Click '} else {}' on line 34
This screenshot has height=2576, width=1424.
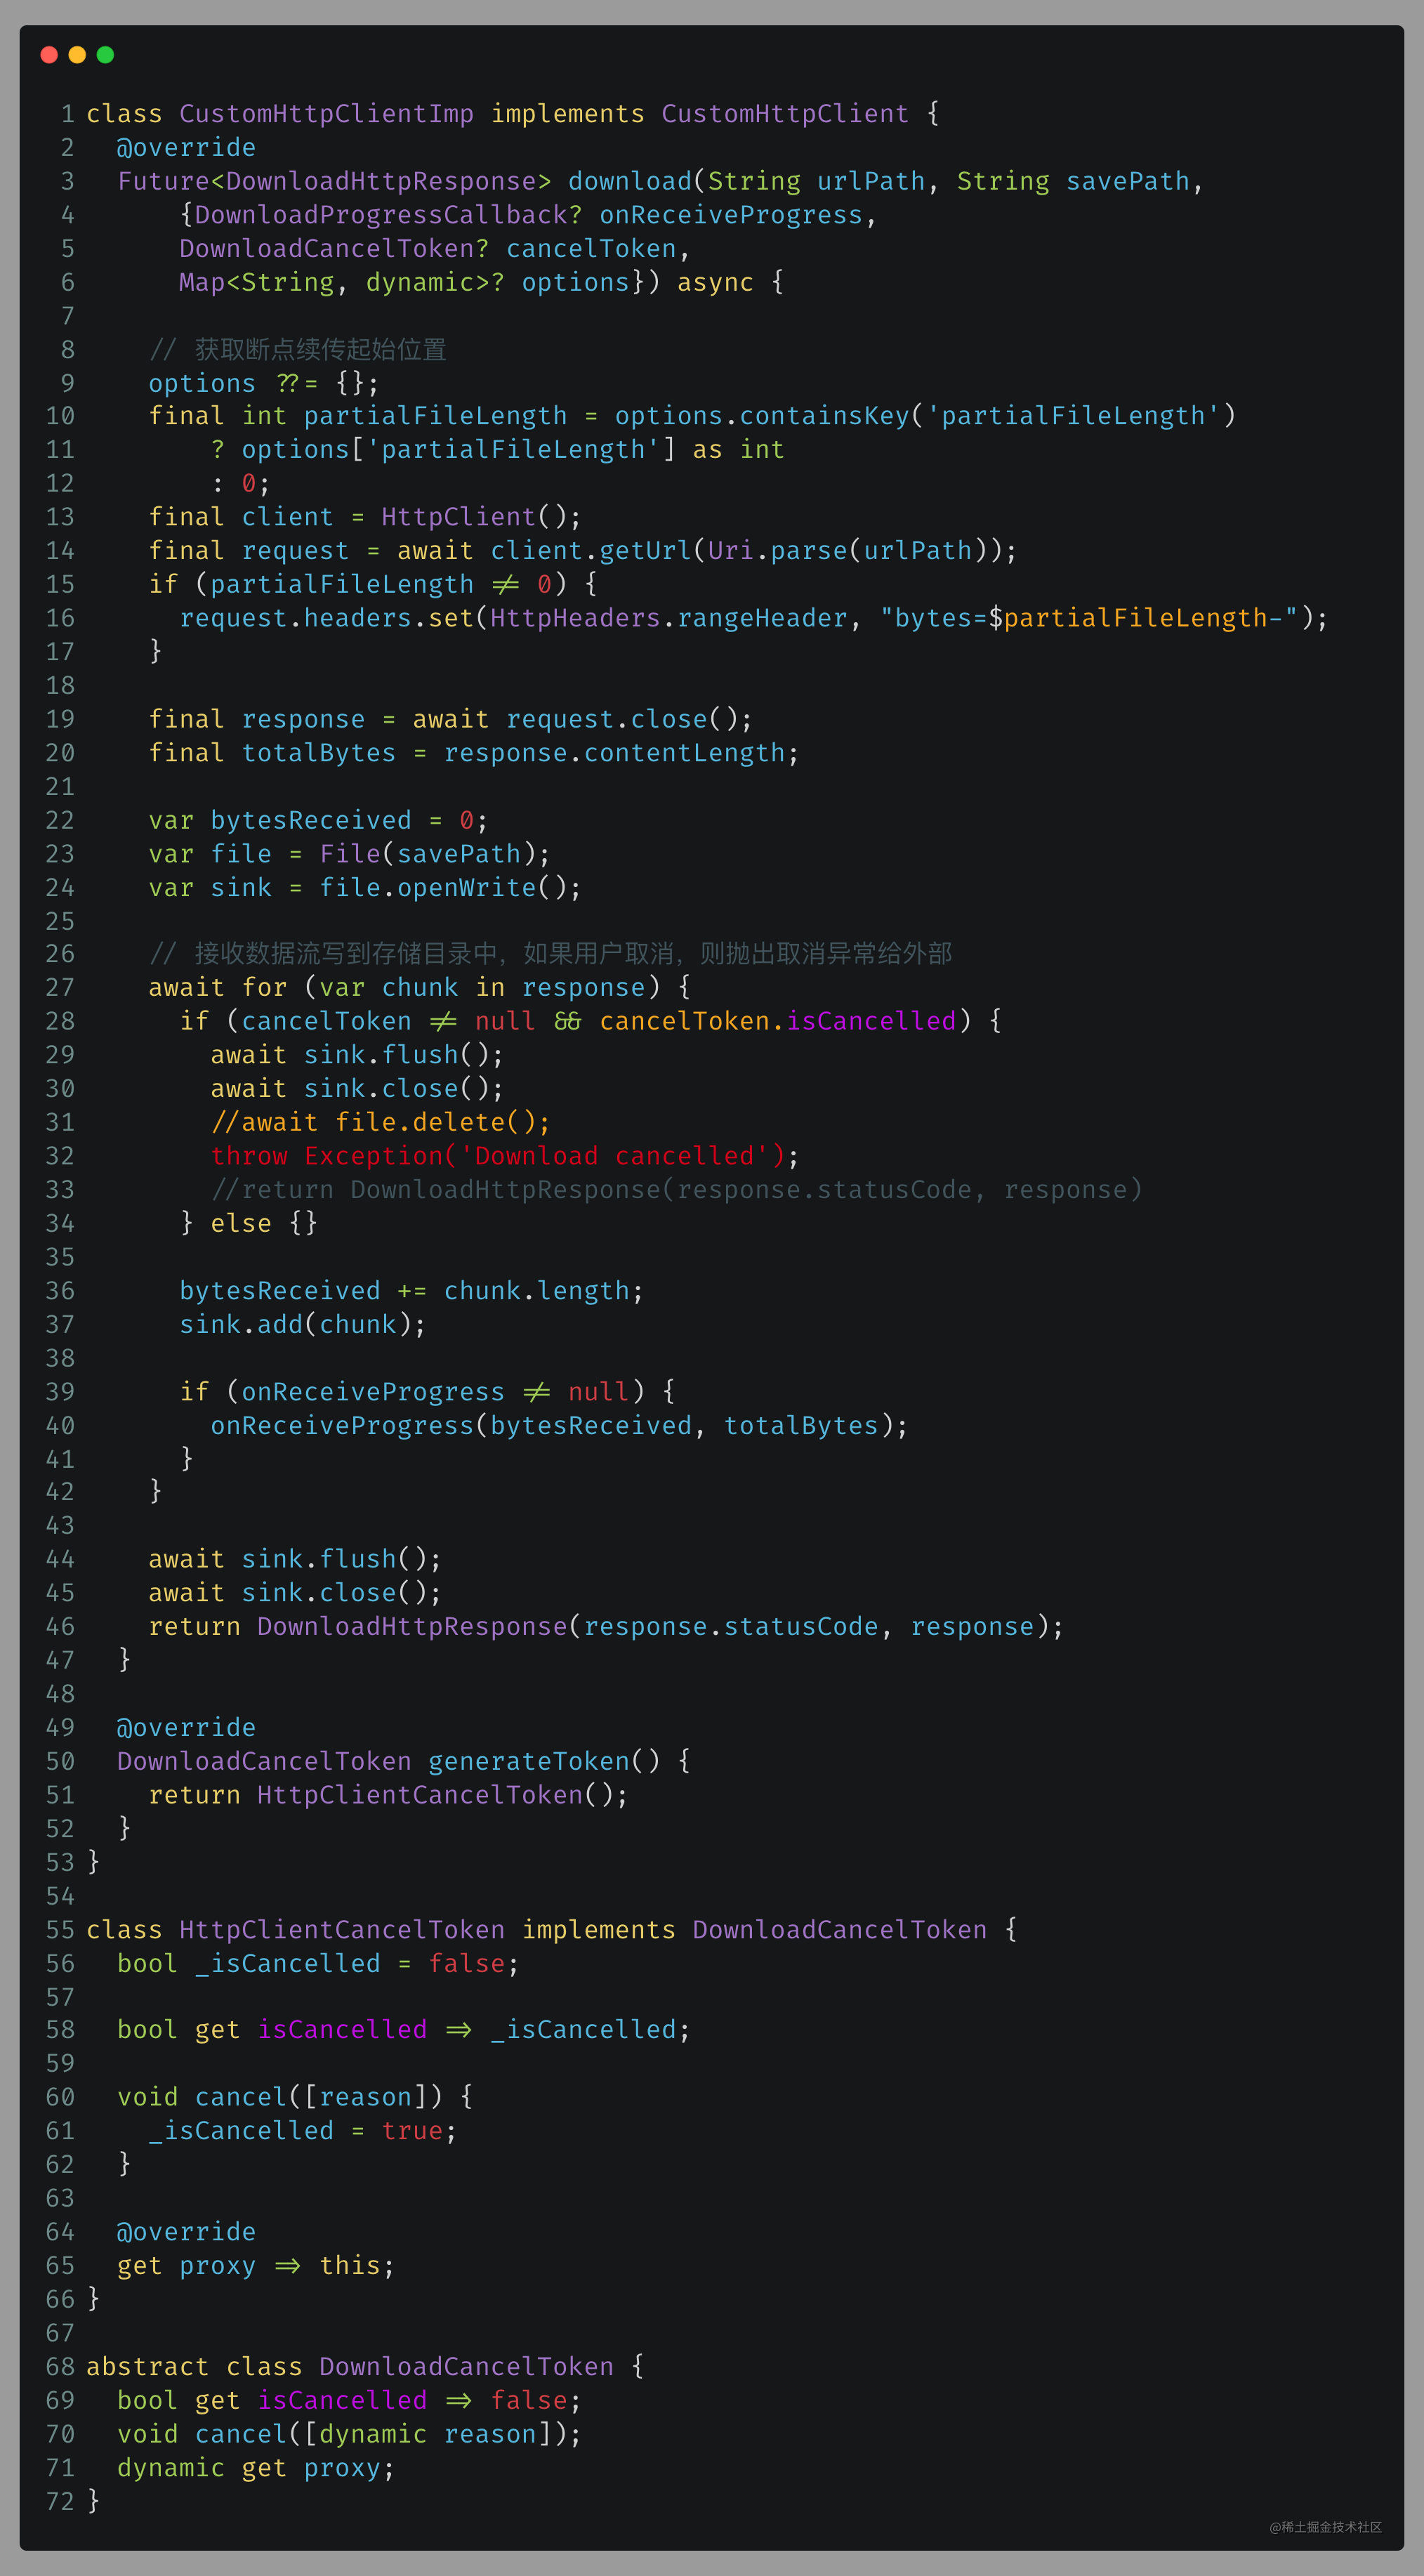click(248, 1223)
